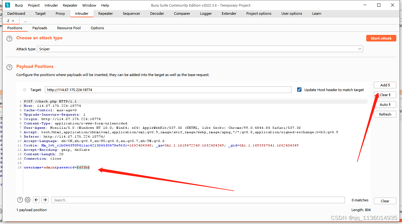Screen dimensions: 402x224
Task: Toggle Update Host header to match target
Action: pos(299,90)
